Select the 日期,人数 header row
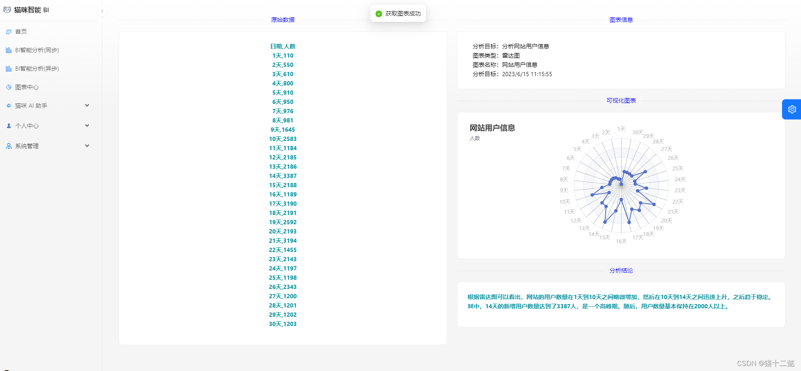The image size is (801, 371). pyautogui.click(x=283, y=46)
